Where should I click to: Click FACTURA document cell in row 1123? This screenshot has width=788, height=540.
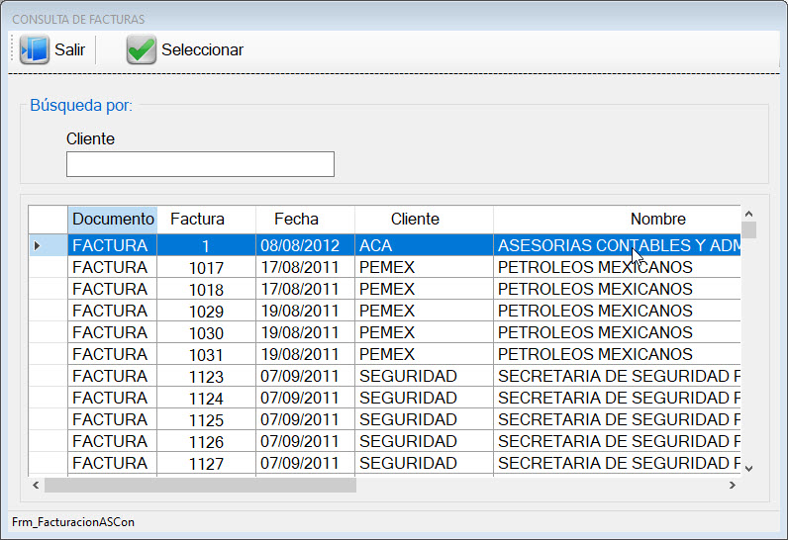pos(113,376)
